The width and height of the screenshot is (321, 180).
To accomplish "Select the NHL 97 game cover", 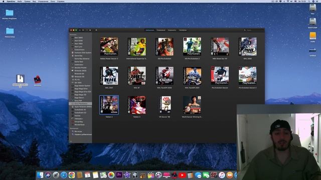I will 137,75.
